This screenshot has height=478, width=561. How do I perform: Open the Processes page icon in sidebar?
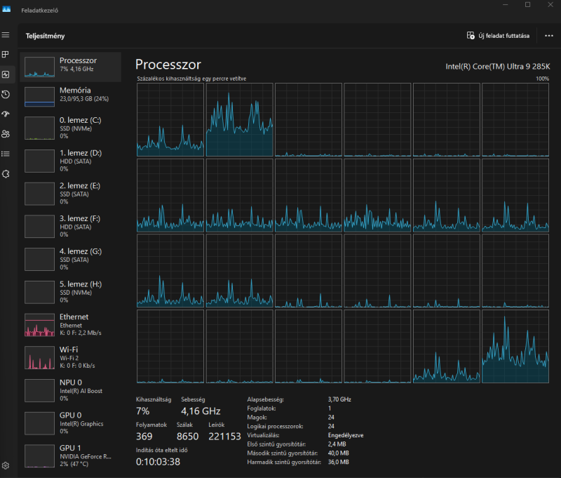pyautogui.click(x=6, y=55)
